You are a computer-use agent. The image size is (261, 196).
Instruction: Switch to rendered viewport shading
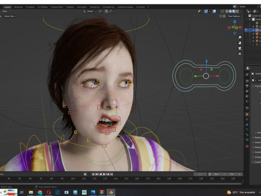pos(237,11)
